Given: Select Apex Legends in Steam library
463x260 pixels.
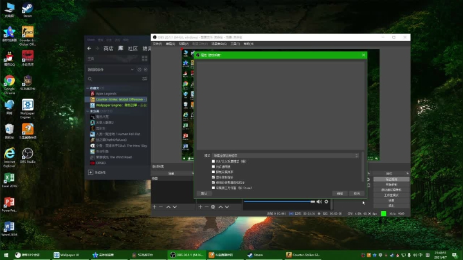Looking at the screenshot, I should pos(106,94).
